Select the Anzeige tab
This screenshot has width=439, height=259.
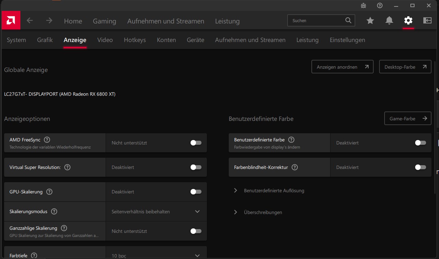pos(75,40)
